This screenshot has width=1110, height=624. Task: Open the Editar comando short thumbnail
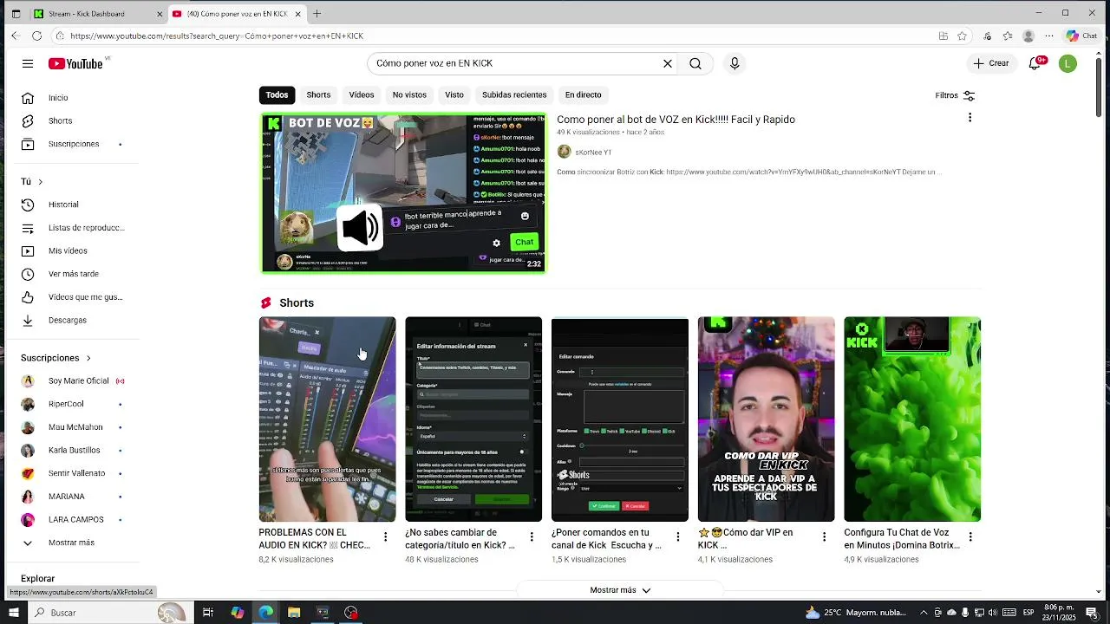pyautogui.click(x=620, y=419)
